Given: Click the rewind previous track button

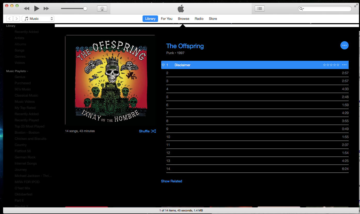Looking at the screenshot, I should click(27, 8).
